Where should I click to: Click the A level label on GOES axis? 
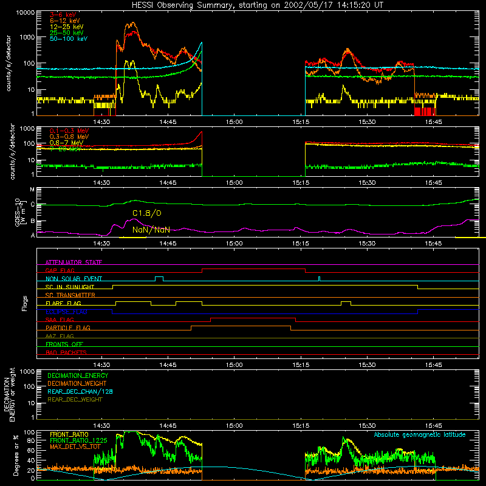33,235
